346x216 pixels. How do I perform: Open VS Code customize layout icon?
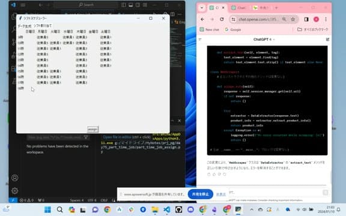pos(145,5)
